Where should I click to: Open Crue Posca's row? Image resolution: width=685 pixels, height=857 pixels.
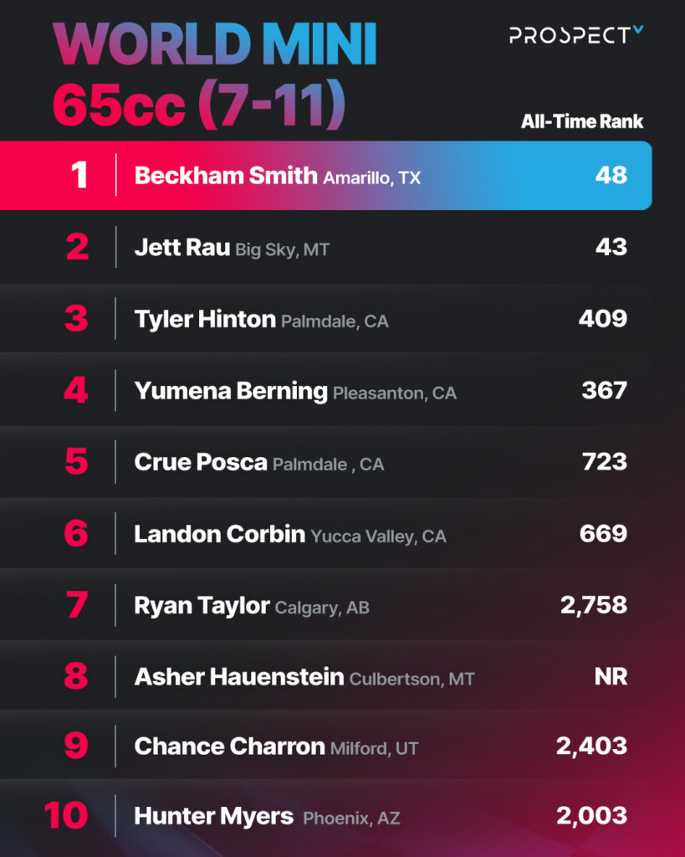click(201, 462)
